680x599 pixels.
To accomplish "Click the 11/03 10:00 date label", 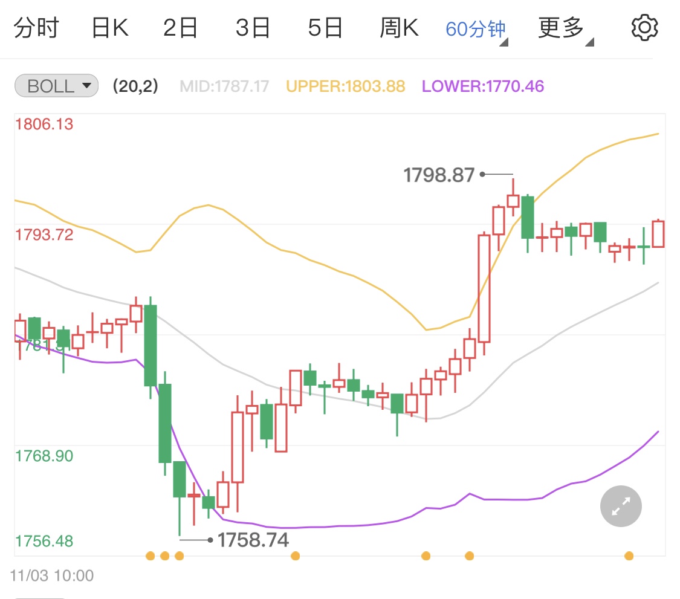I will (51, 575).
